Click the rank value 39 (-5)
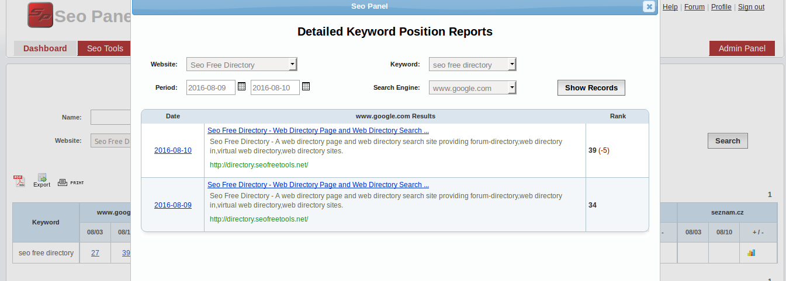The image size is (786, 281). pyautogui.click(x=599, y=150)
